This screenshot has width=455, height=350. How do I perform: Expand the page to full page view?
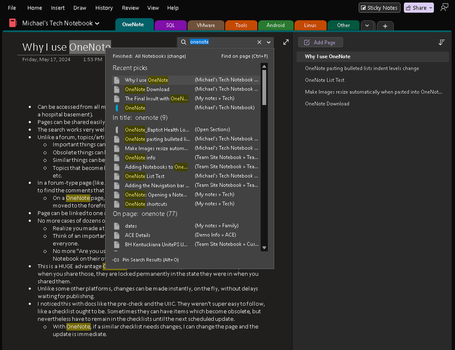pyautogui.click(x=286, y=42)
